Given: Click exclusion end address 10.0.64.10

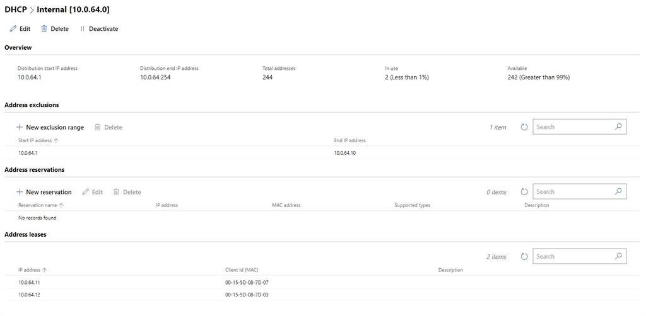Looking at the screenshot, I should pos(345,153).
